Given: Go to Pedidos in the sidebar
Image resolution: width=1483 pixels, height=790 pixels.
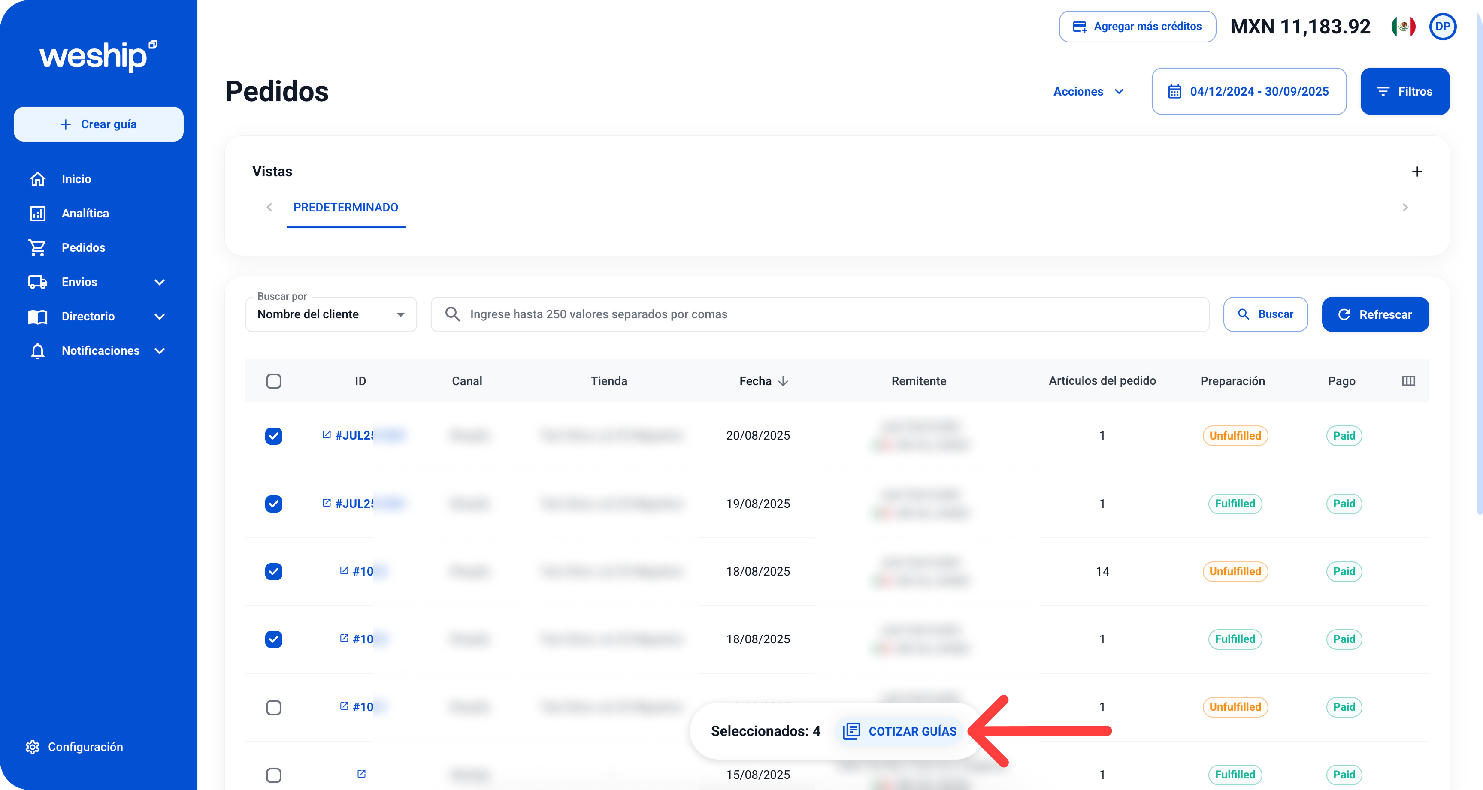Looking at the screenshot, I should [x=84, y=247].
